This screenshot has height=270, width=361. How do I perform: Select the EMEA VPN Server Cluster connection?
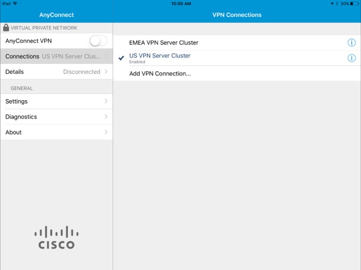[163, 43]
